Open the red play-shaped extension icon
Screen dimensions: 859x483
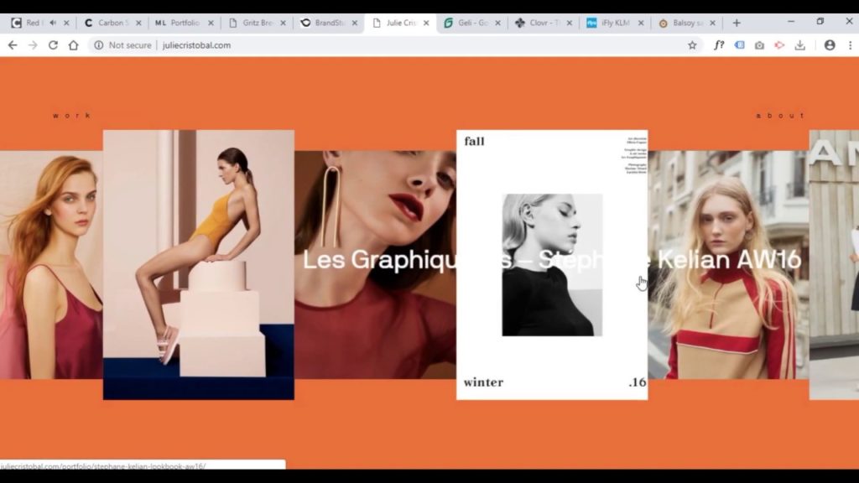tap(779, 45)
